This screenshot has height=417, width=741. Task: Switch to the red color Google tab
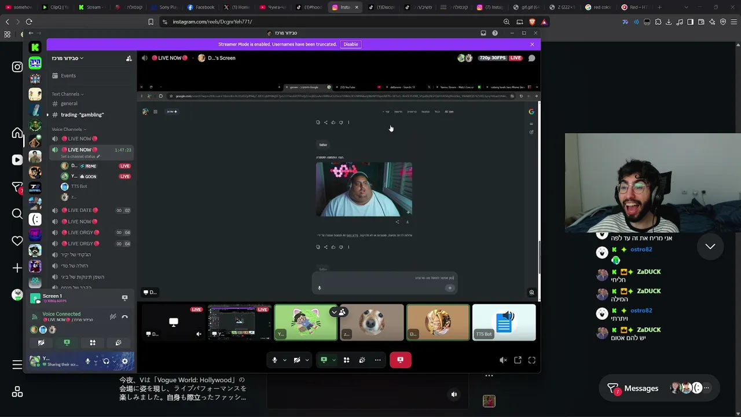(598, 8)
